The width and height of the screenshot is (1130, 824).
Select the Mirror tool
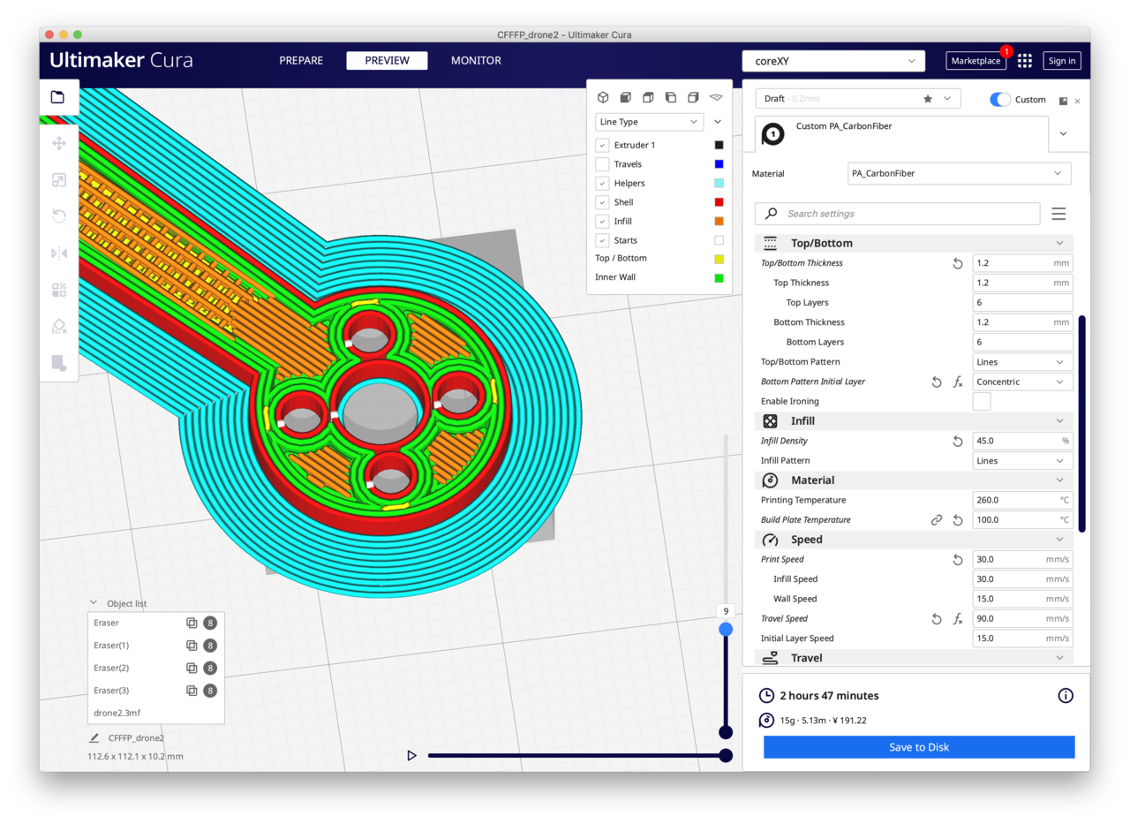[x=59, y=253]
